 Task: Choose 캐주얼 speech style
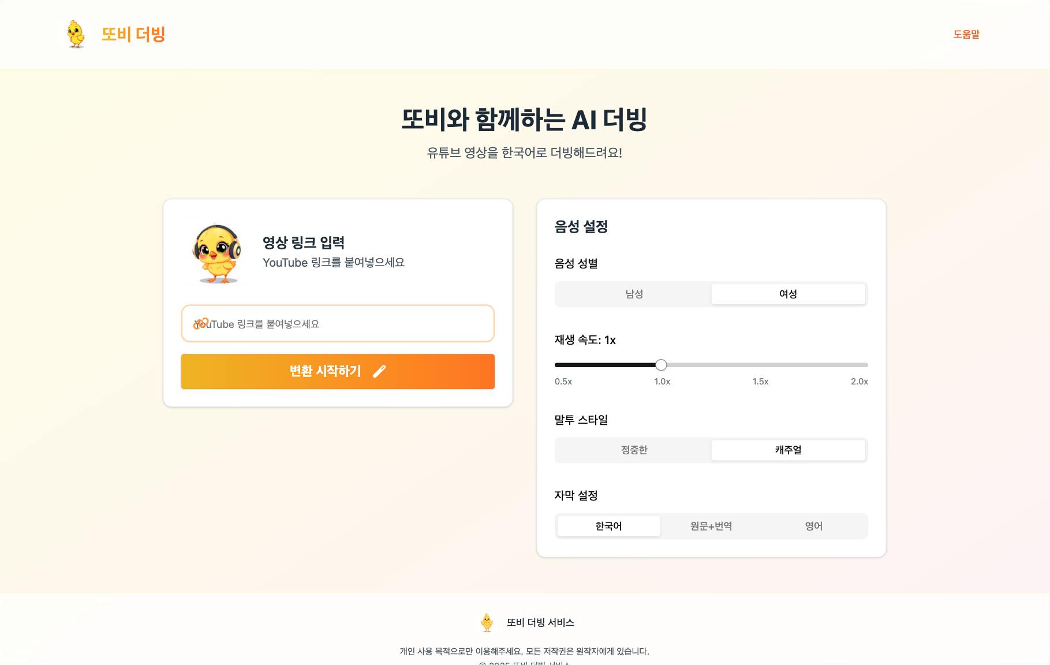[788, 450]
